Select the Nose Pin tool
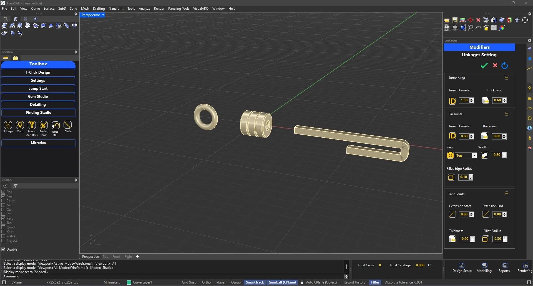The height and width of the screenshot is (286, 533). coord(56,126)
